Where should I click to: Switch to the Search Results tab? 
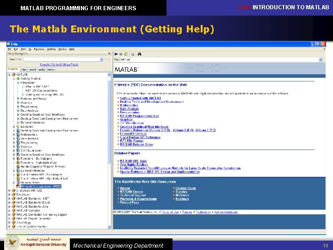[37, 69]
